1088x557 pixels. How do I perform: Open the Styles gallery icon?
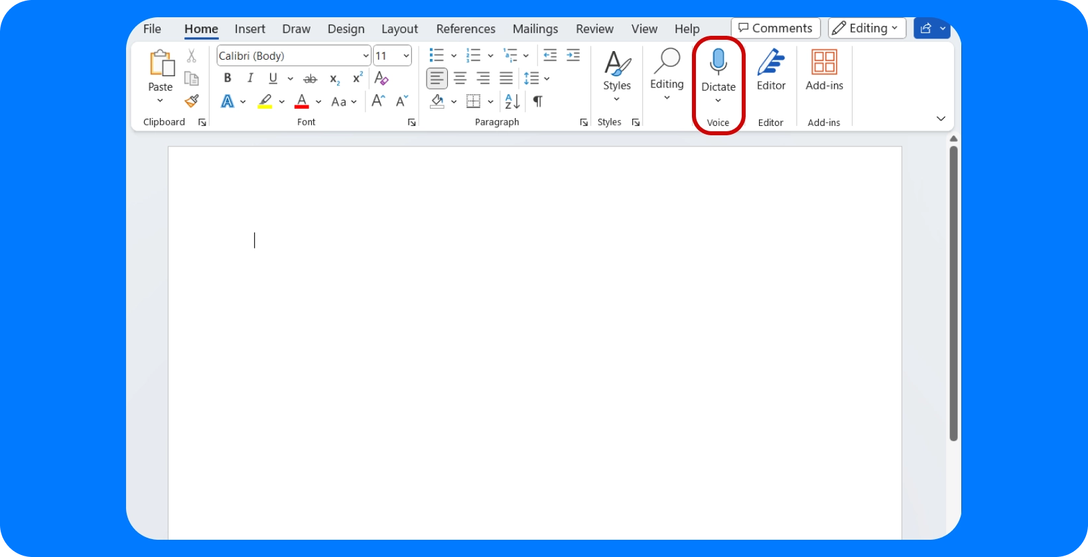617,63
